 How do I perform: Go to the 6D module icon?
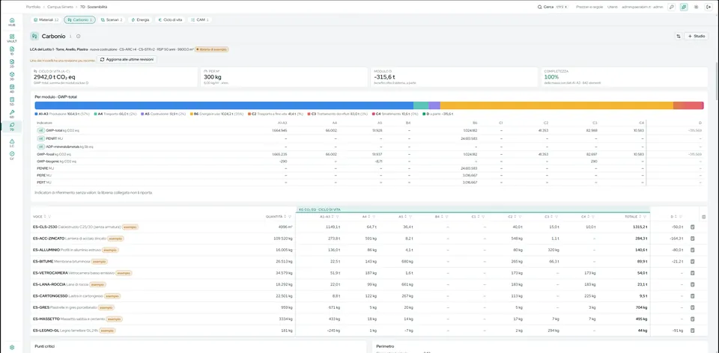(12, 114)
